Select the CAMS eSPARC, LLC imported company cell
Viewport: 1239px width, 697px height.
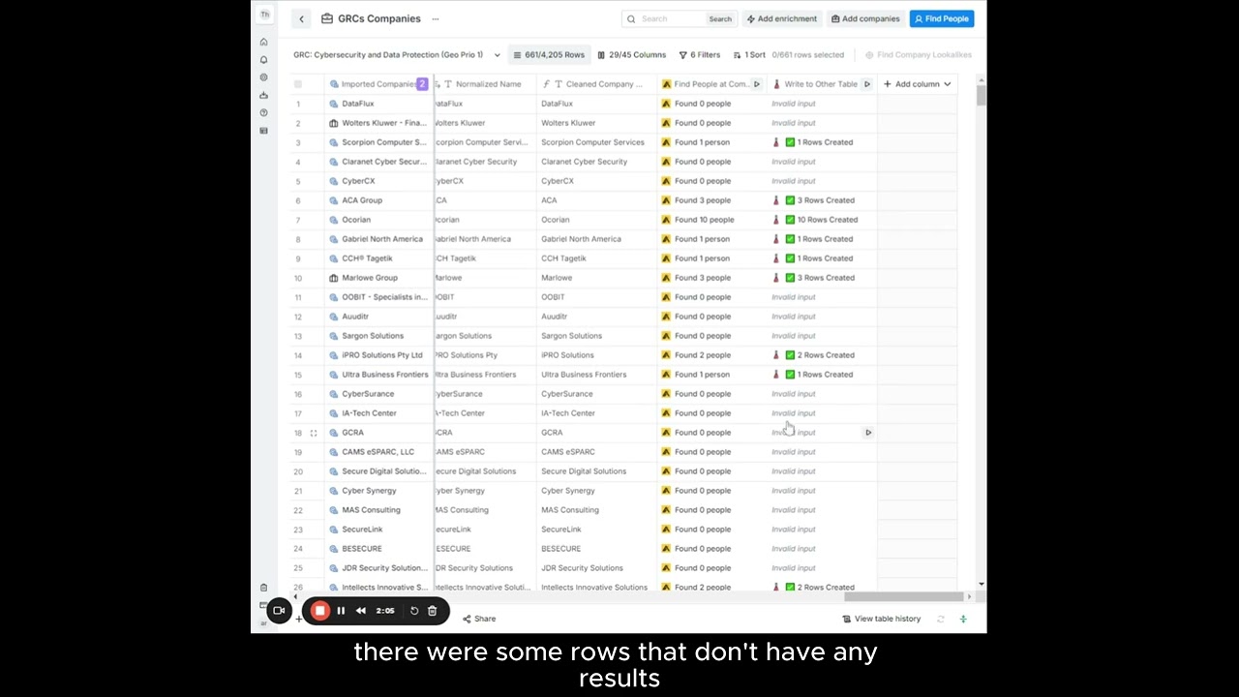[x=378, y=452]
